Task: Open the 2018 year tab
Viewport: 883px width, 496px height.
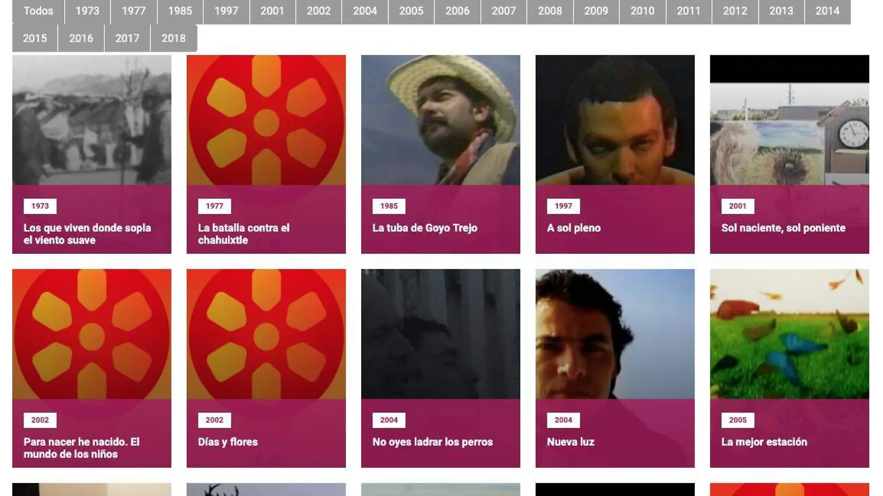Action: click(x=173, y=38)
